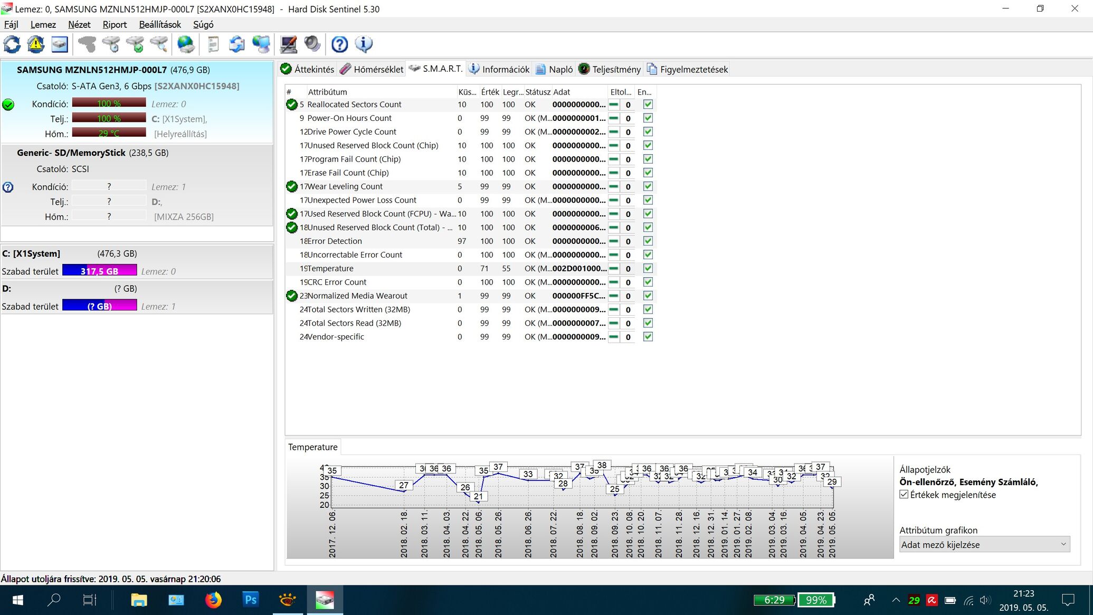This screenshot has width=1093, height=615.
Task: Switch to the Napló tab
Action: [x=554, y=69]
